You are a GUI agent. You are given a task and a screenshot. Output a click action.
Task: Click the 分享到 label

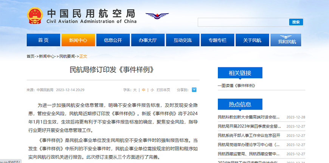point(183,90)
